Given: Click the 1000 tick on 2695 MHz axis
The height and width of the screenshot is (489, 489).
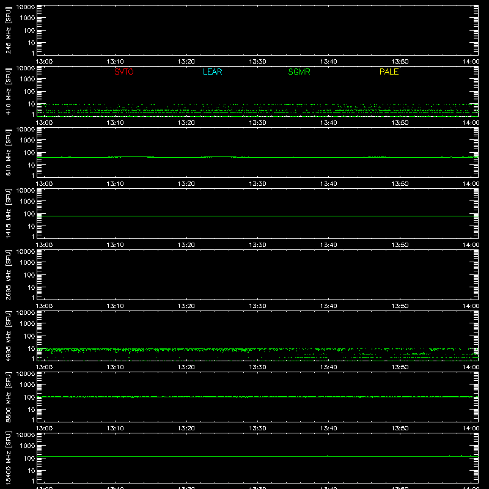Looking at the screenshot, I should click(x=28, y=263).
